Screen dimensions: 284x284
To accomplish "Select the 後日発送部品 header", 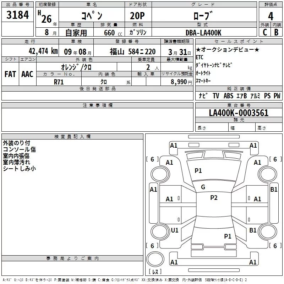I will point(97,88).
